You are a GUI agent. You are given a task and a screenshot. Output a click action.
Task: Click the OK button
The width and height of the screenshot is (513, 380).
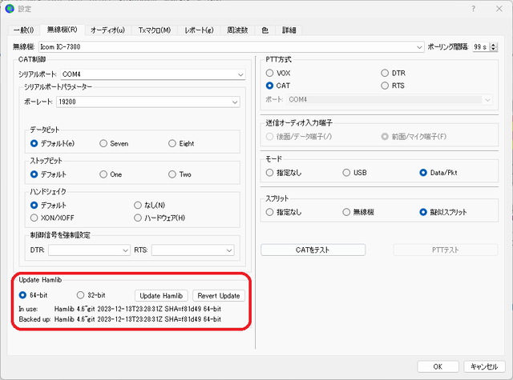(438, 366)
